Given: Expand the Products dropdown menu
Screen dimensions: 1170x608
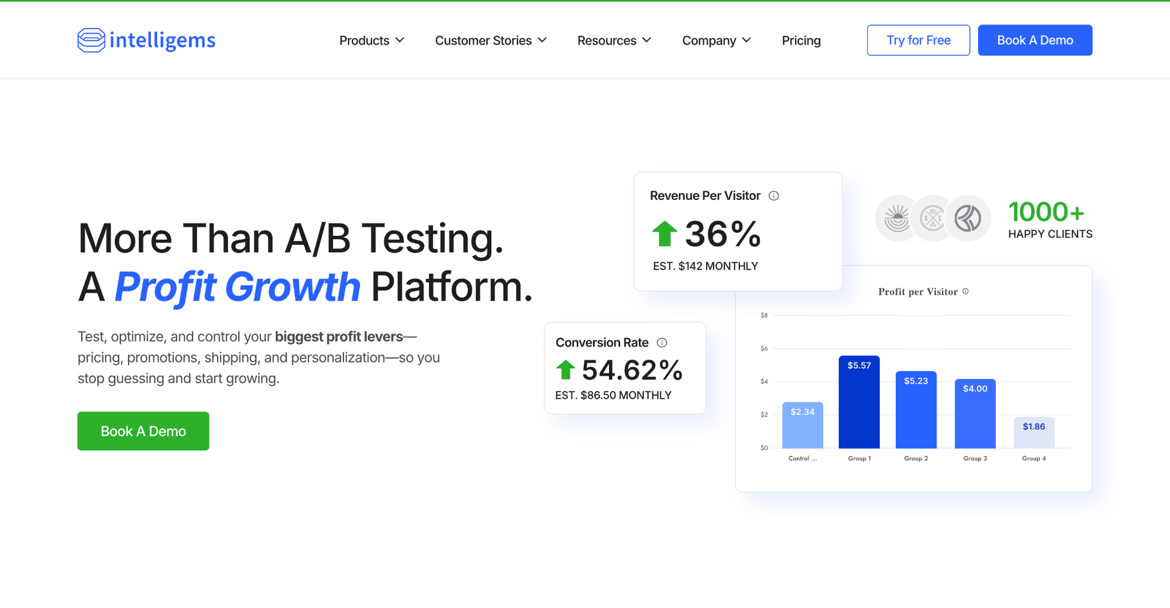Looking at the screenshot, I should 372,40.
